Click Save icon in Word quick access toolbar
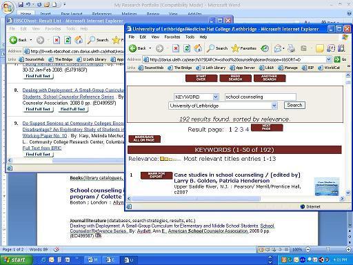This screenshot has height=265, width=353. tap(21, 4)
